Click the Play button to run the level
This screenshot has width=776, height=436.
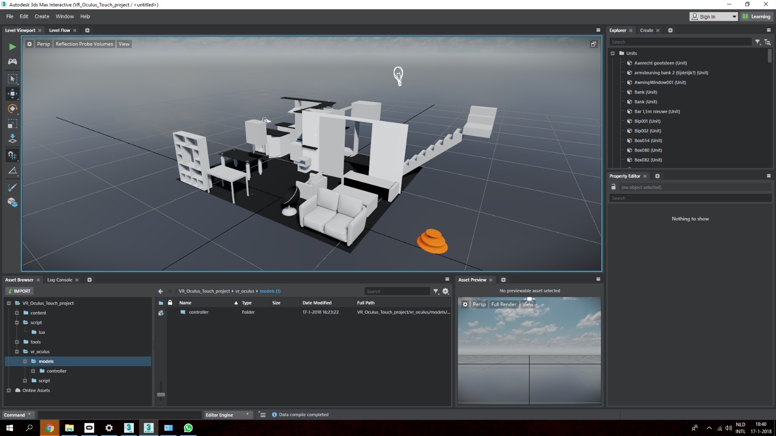(12, 47)
